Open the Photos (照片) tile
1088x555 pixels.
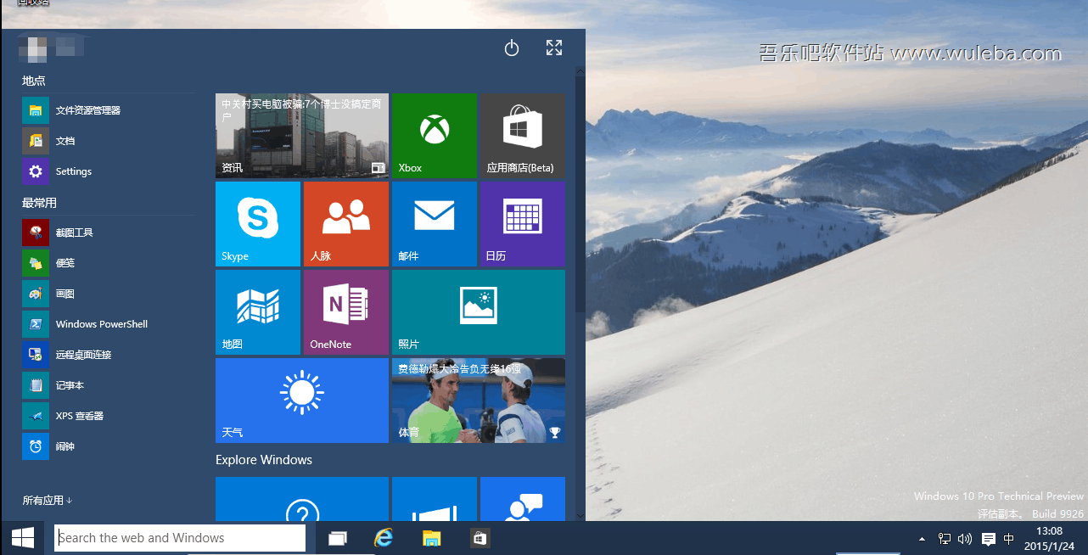tap(479, 312)
